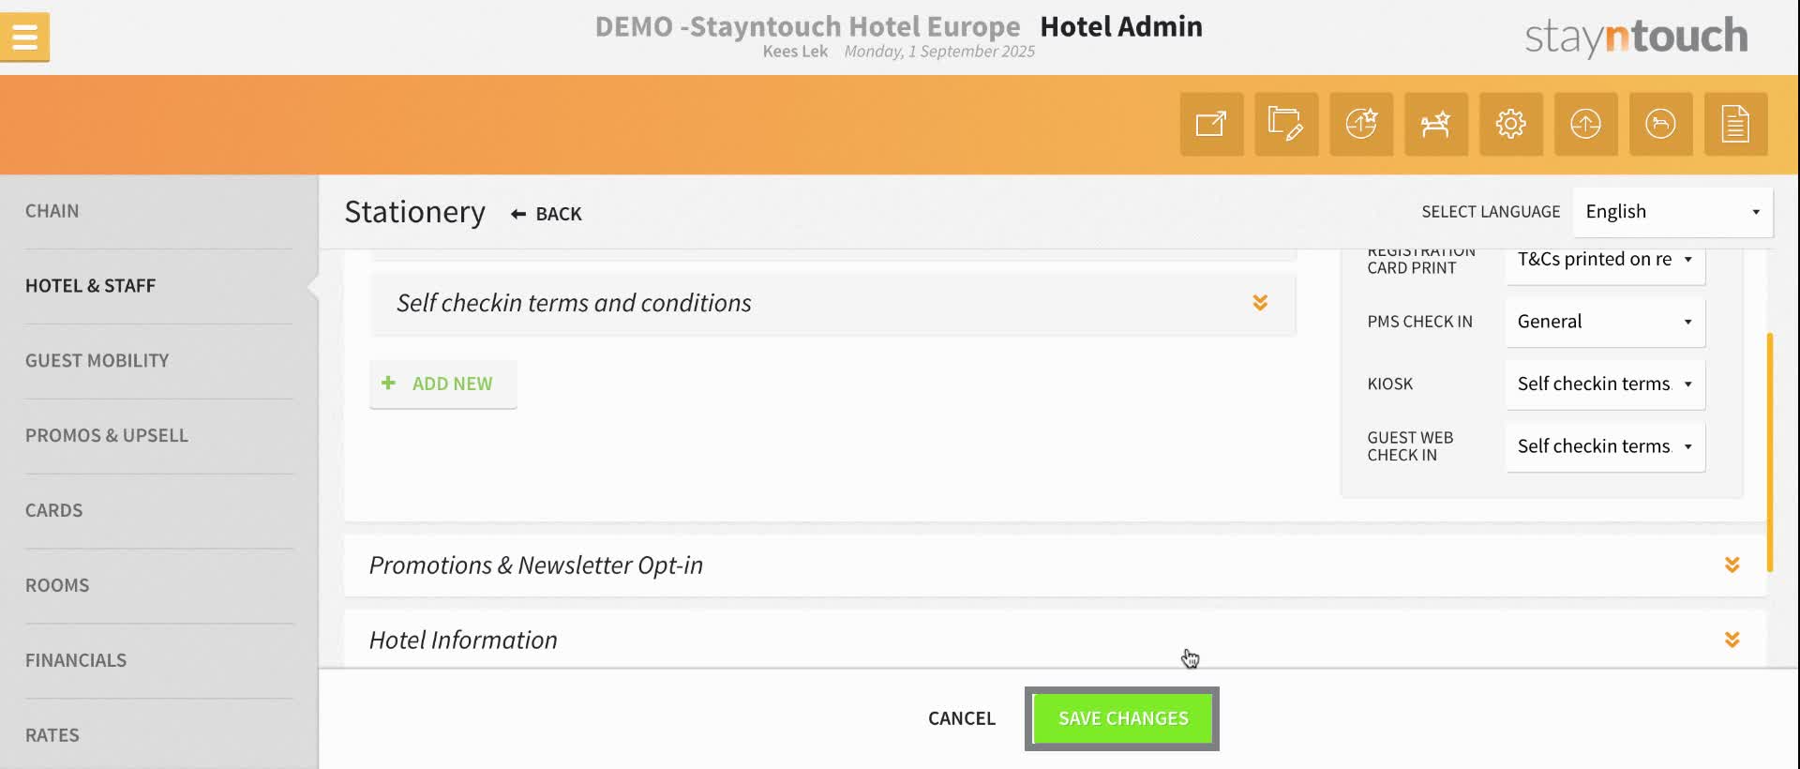
Task: Open the Select Language dropdown
Action: point(1672,212)
